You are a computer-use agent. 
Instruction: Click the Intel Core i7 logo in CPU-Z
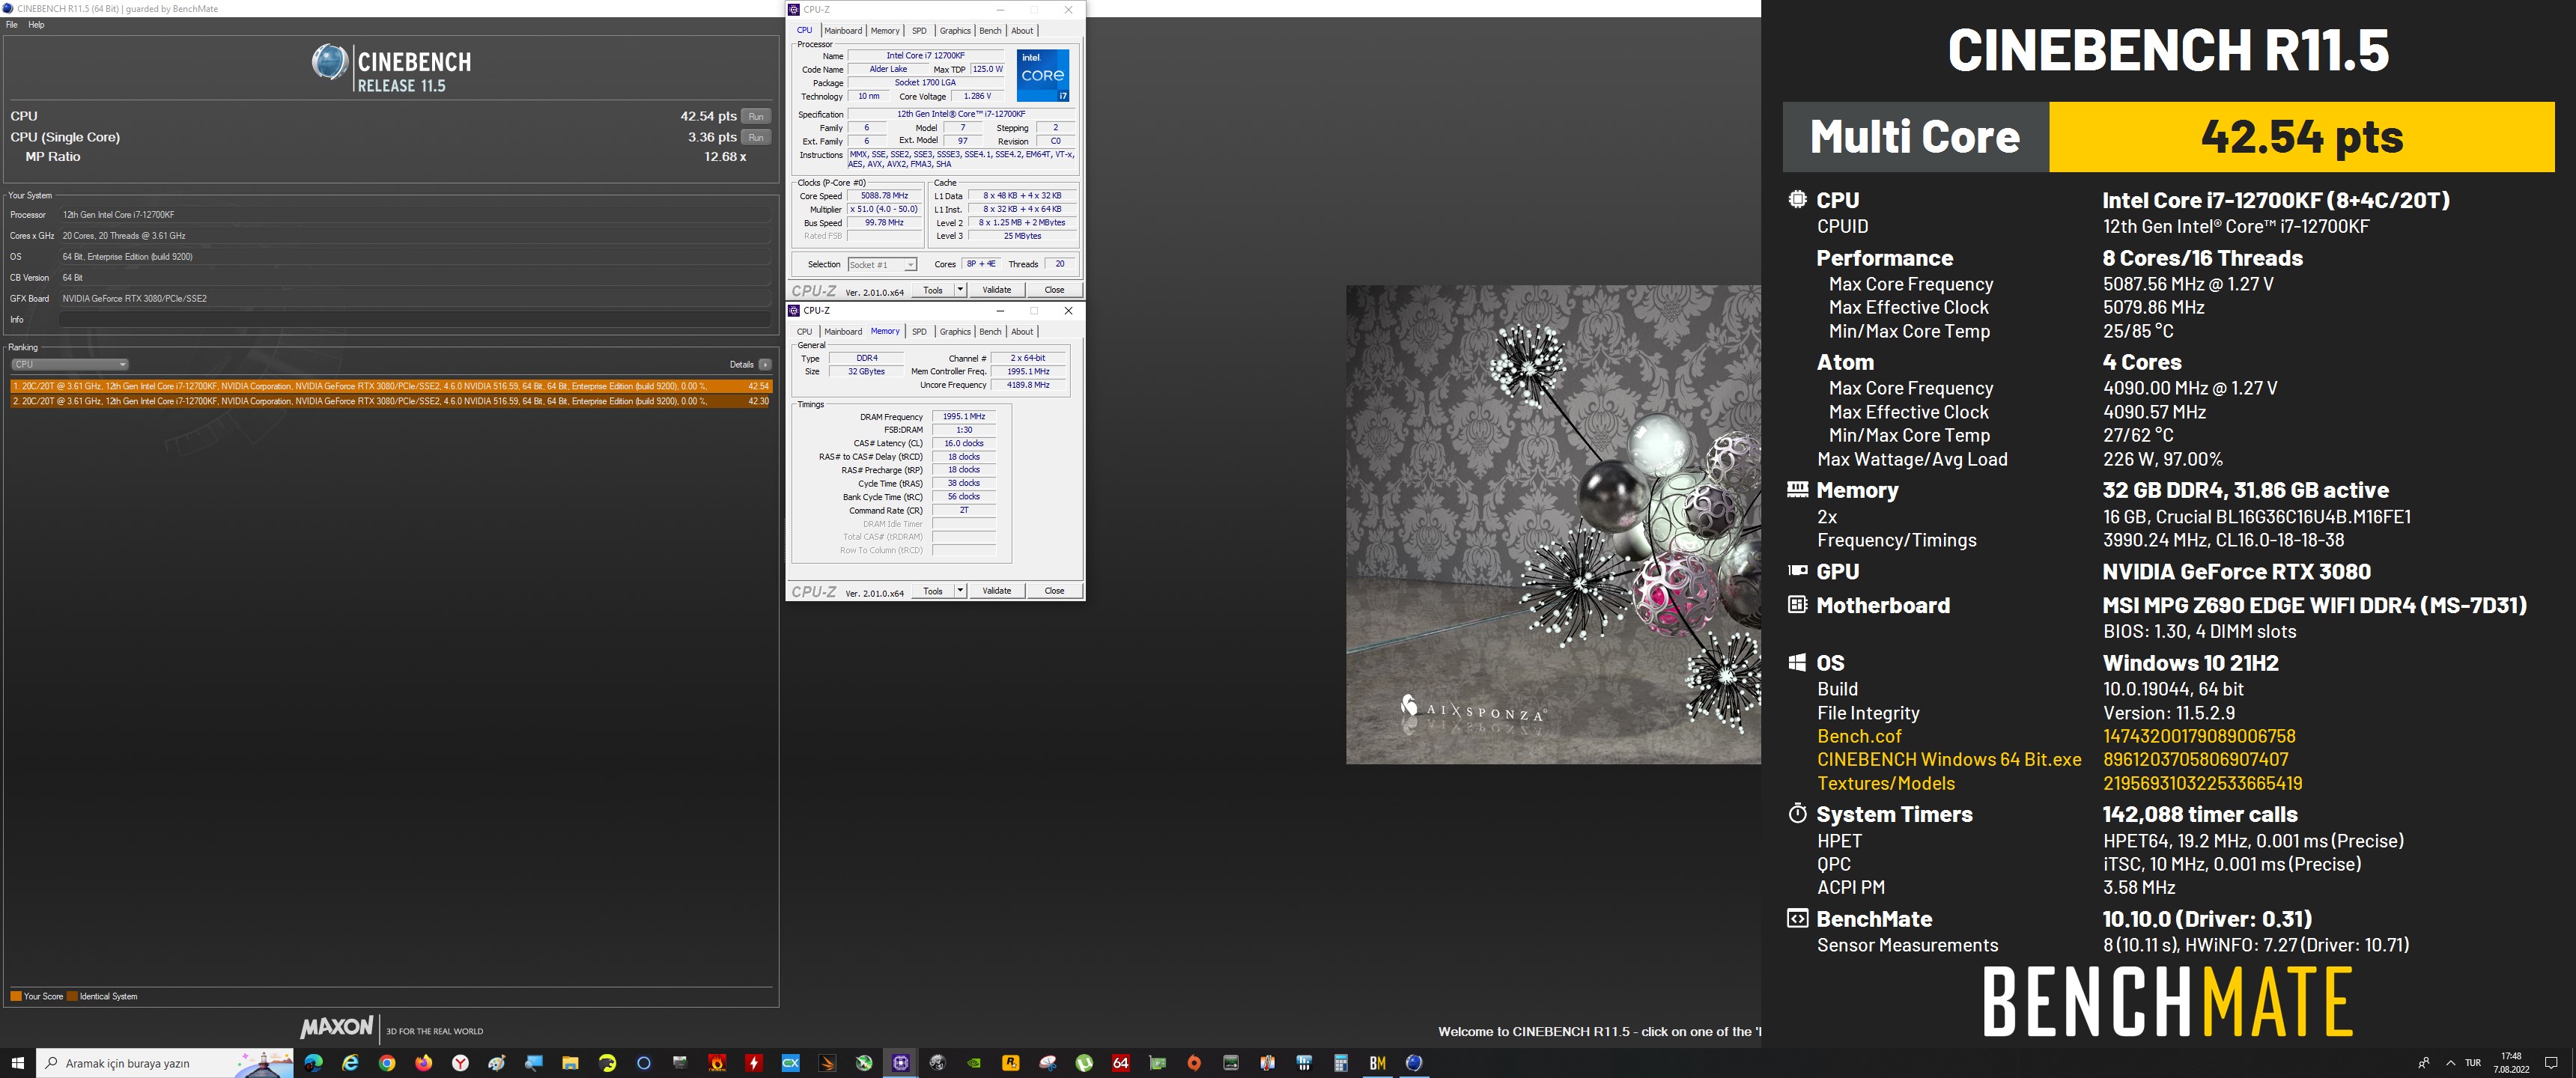tap(1043, 75)
